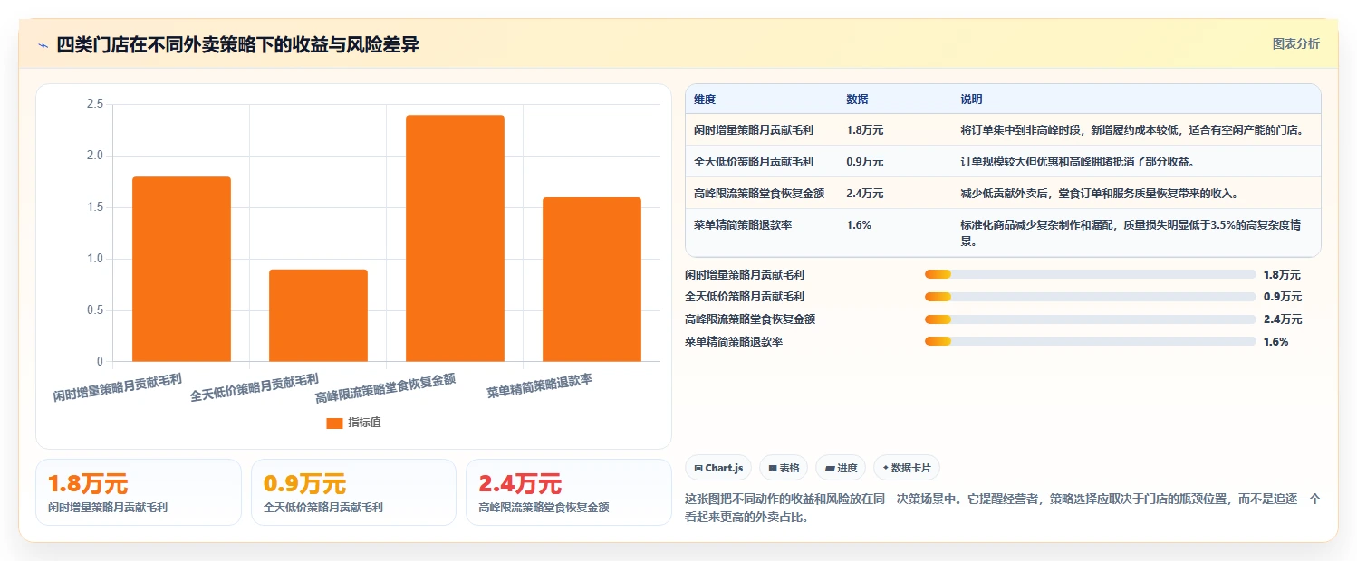Click the 2.5 y-axis tick label
This screenshot has width=1357, height=561.
95,104
